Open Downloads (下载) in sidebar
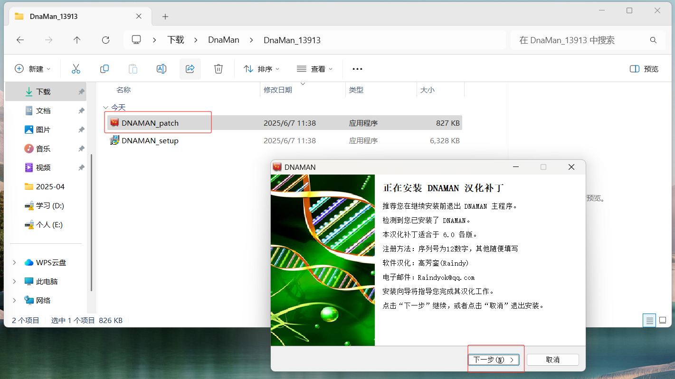The image size is (675, 379). click(x=46, y=92)
